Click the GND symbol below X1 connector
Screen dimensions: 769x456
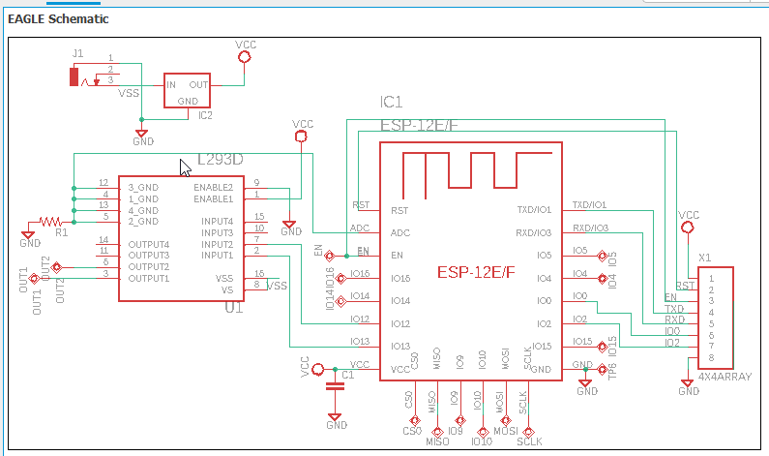click(x=688, y=386)
